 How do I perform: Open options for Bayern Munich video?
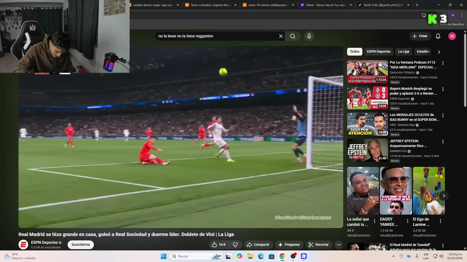(443, 89)
